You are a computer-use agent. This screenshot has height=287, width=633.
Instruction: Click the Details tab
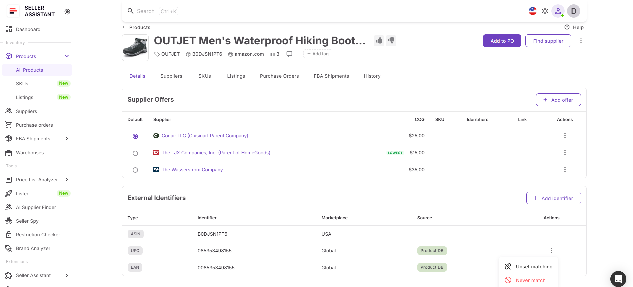coord(137,76)
